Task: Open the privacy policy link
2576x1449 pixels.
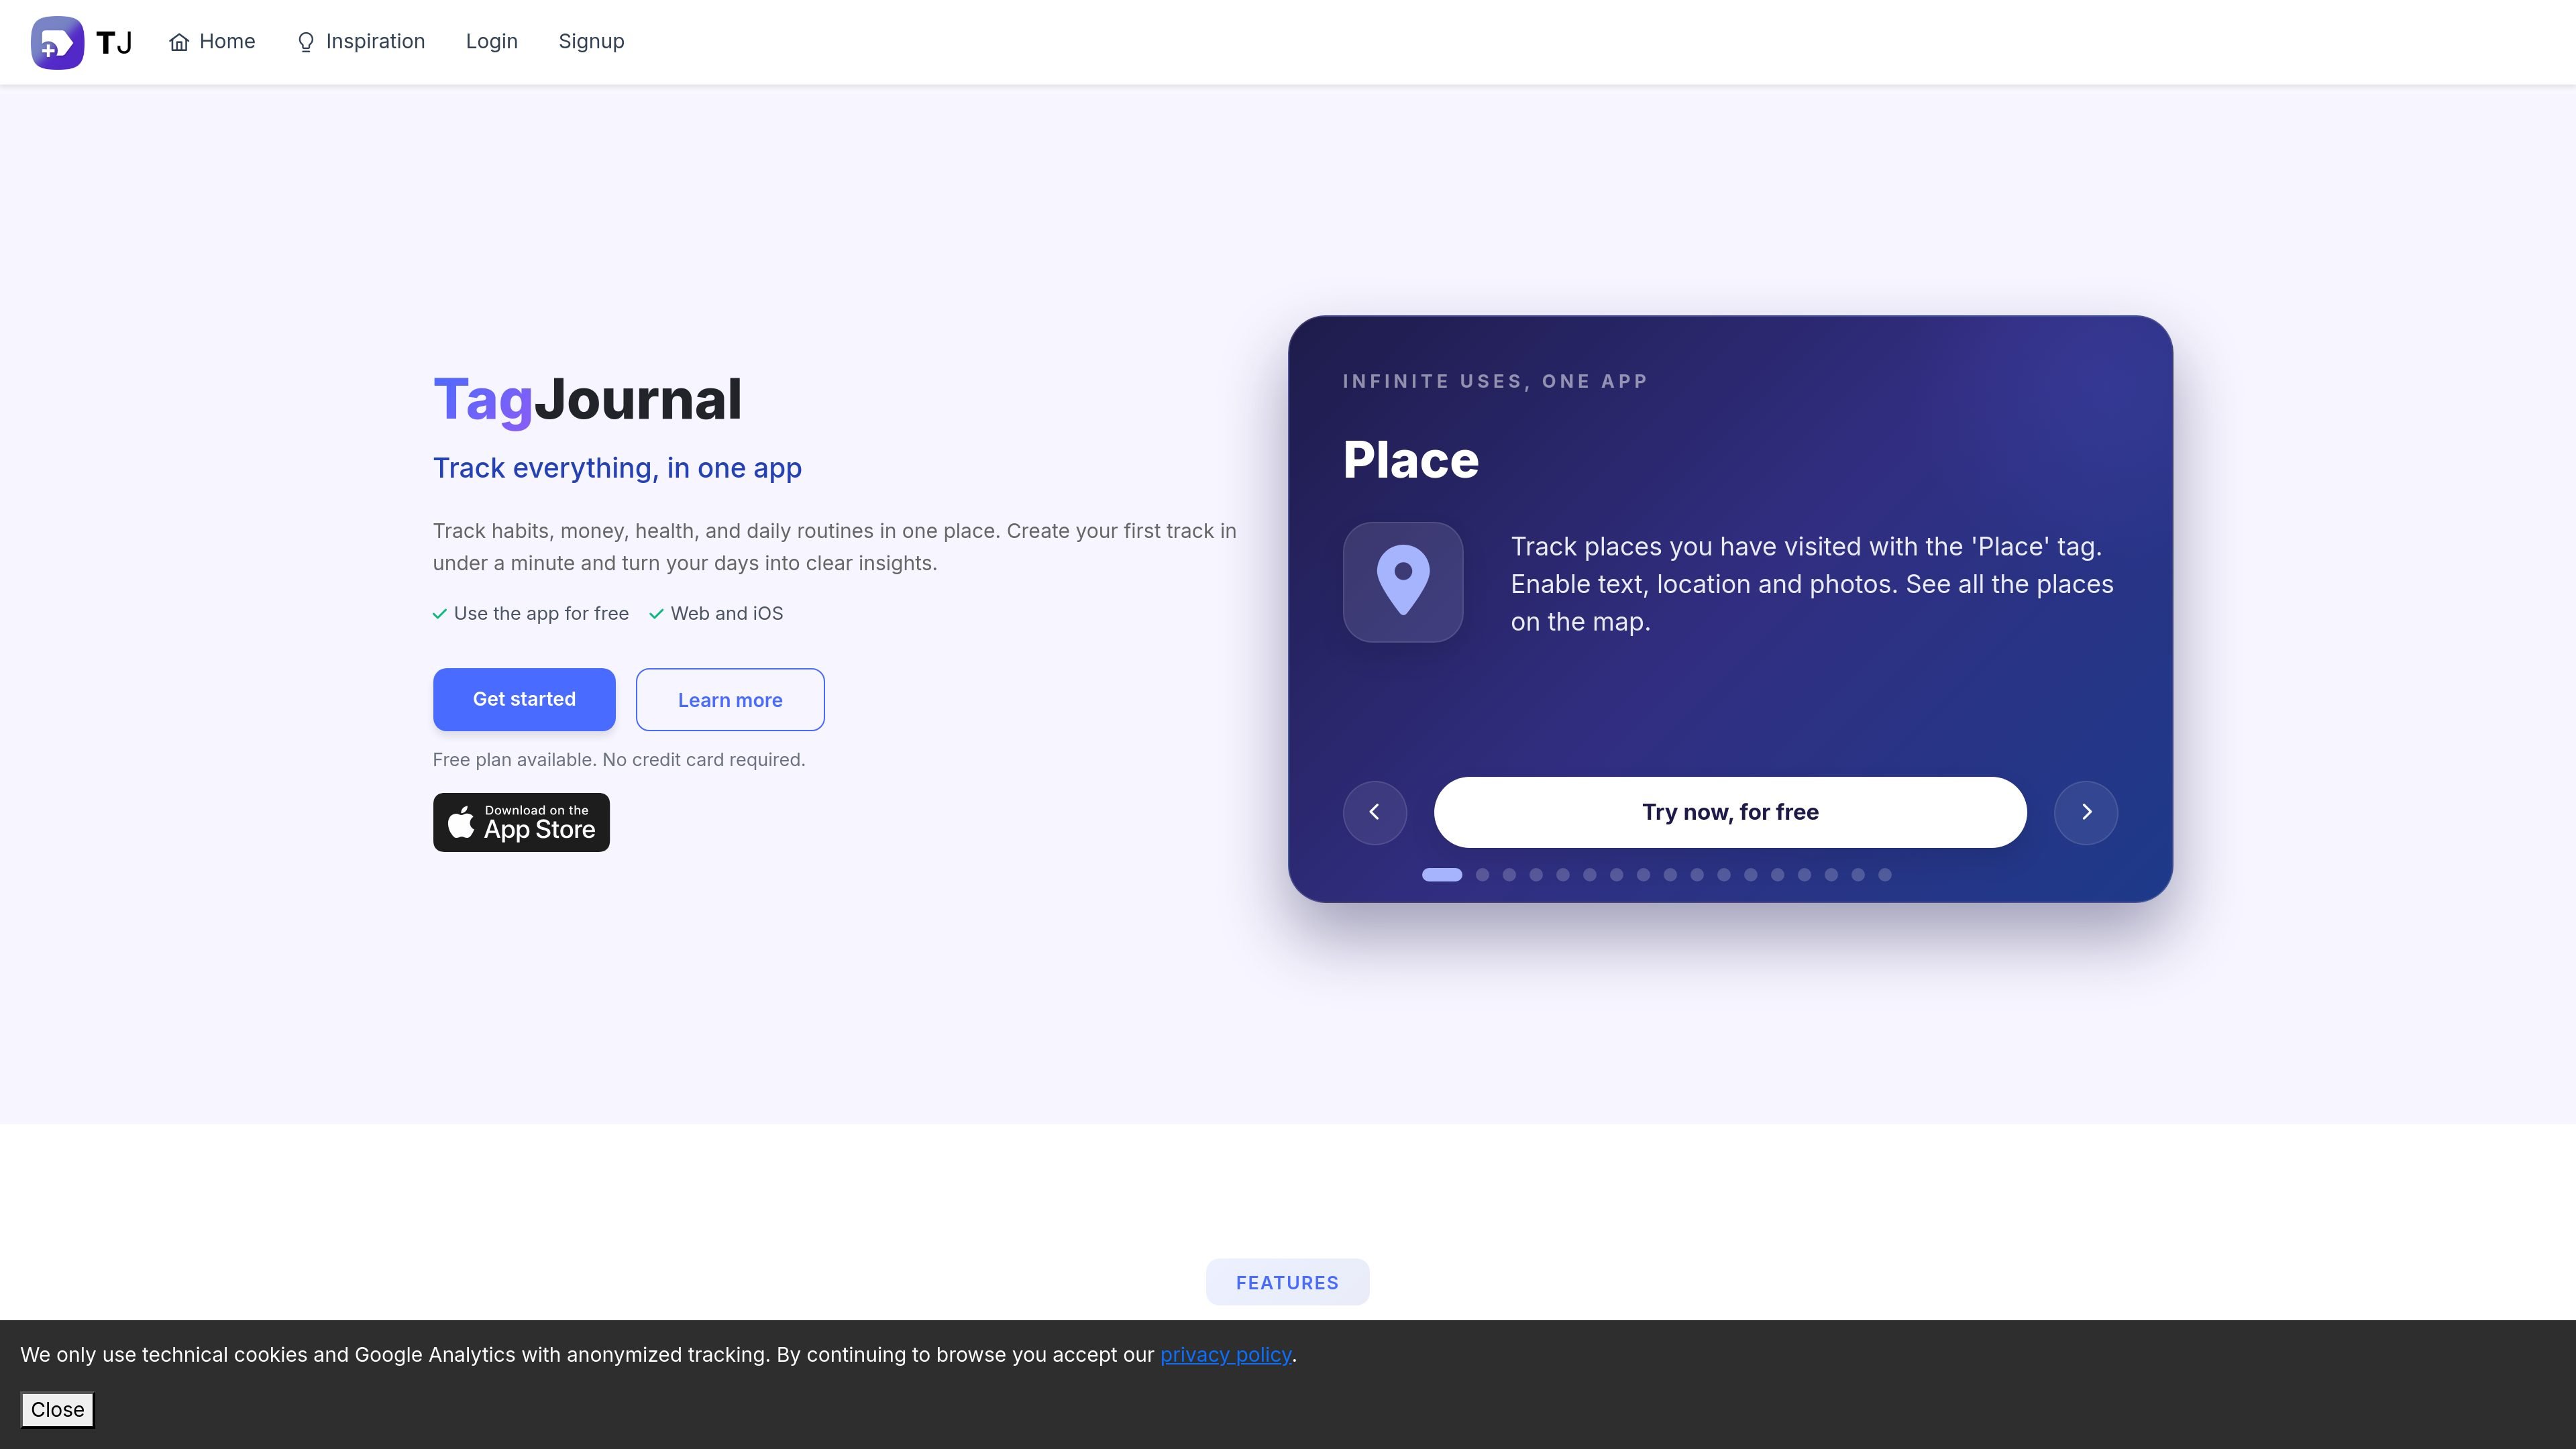Action: pyautogui.click(x=1226, y=1355)
